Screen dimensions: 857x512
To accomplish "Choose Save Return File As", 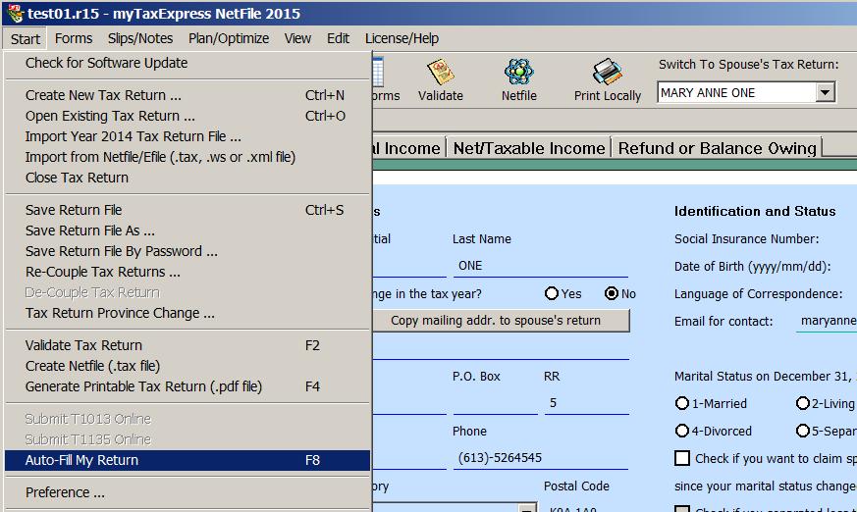I will pyautogui.click(x=187, y=230).
